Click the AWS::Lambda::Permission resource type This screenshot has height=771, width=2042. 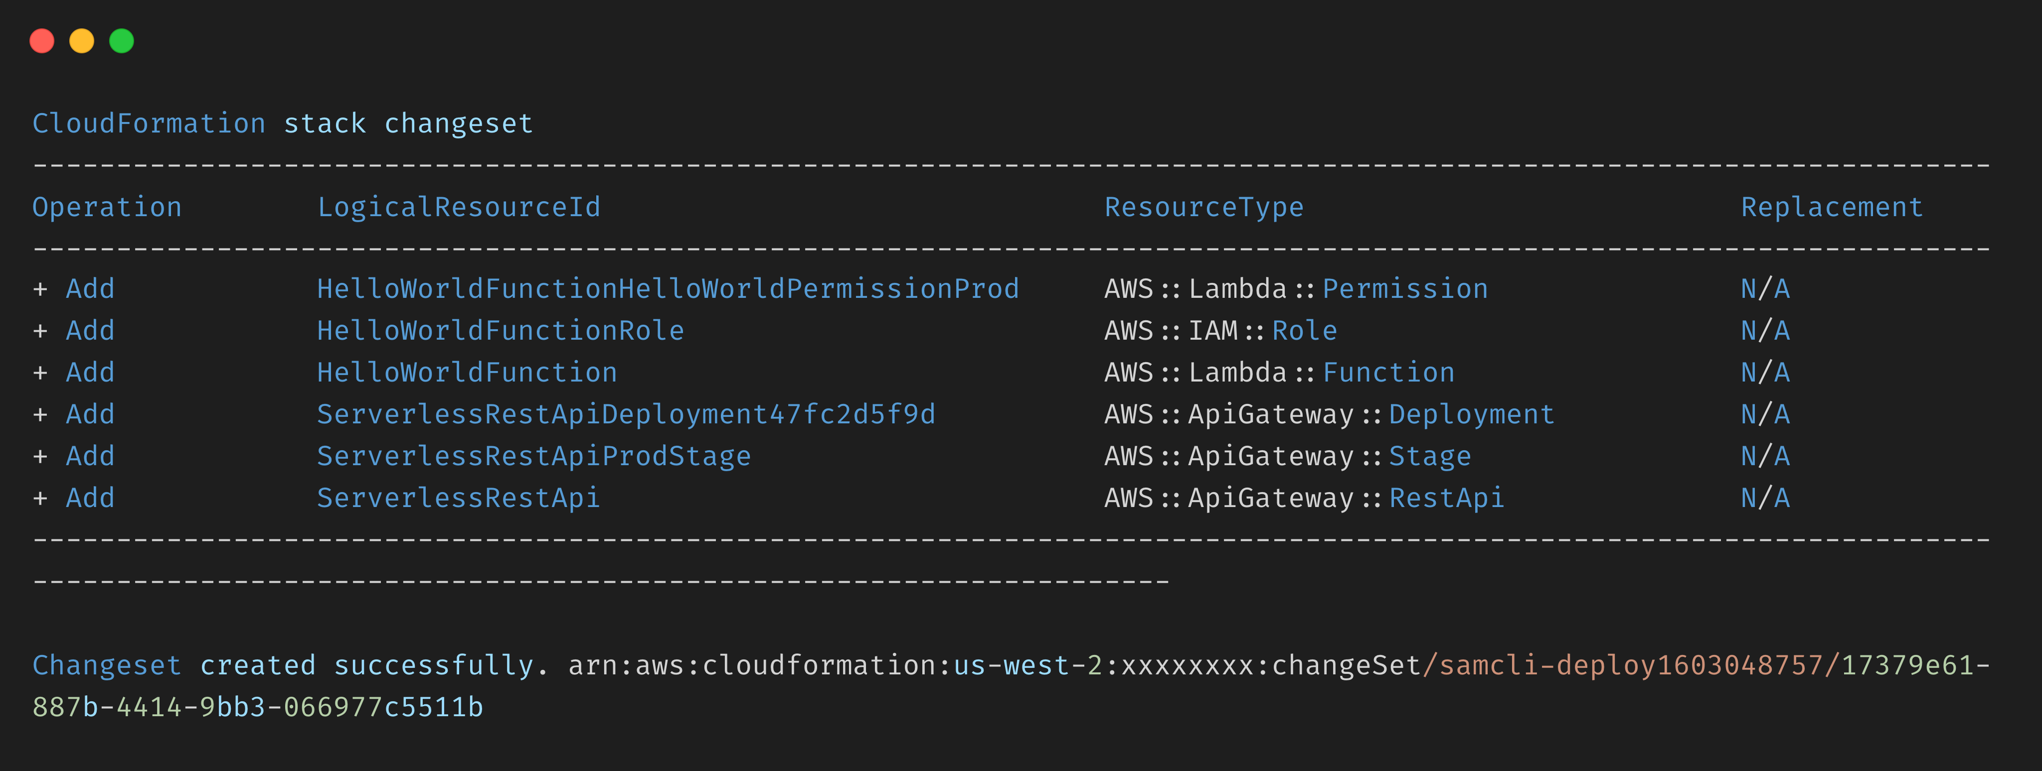(1296, 289)
